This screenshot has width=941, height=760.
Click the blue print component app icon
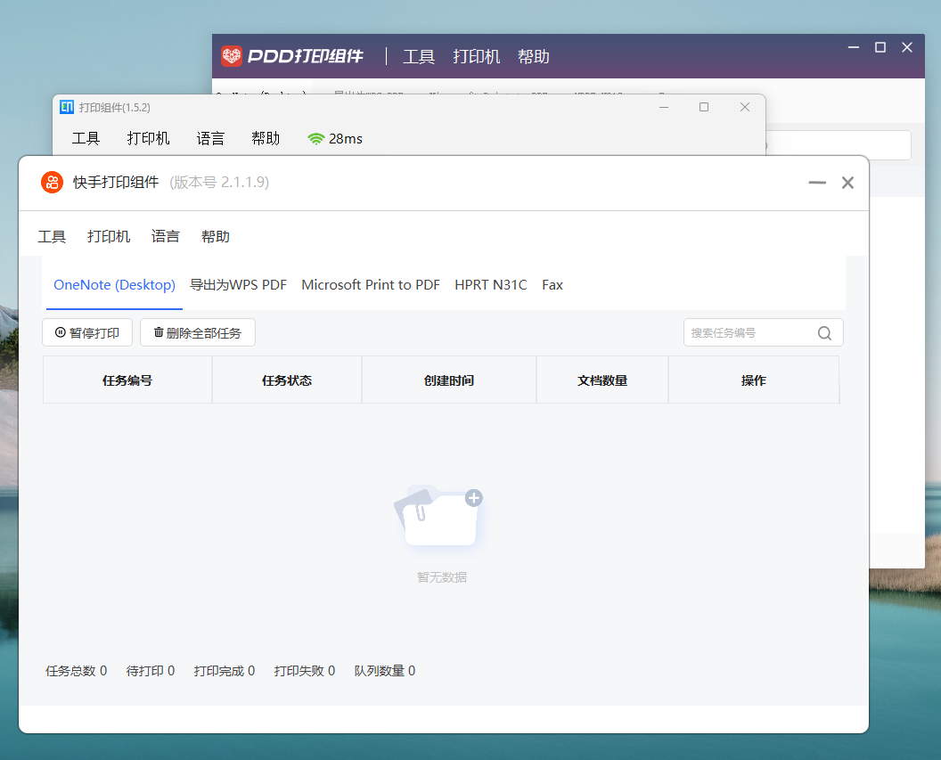tap(67, 108)
